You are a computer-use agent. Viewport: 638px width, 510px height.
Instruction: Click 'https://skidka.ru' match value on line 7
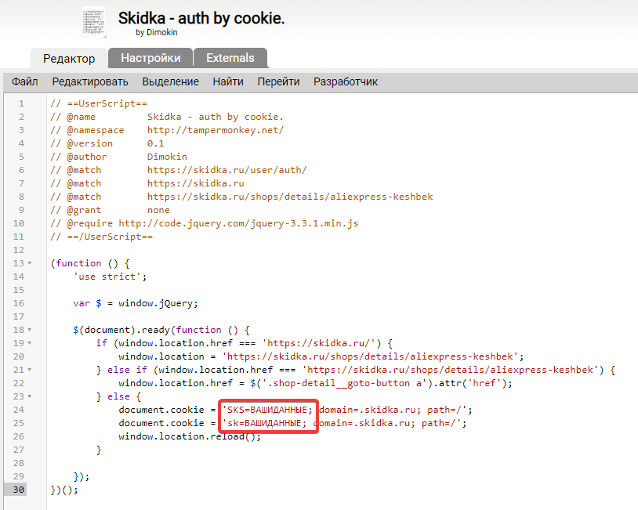[196, 183]
